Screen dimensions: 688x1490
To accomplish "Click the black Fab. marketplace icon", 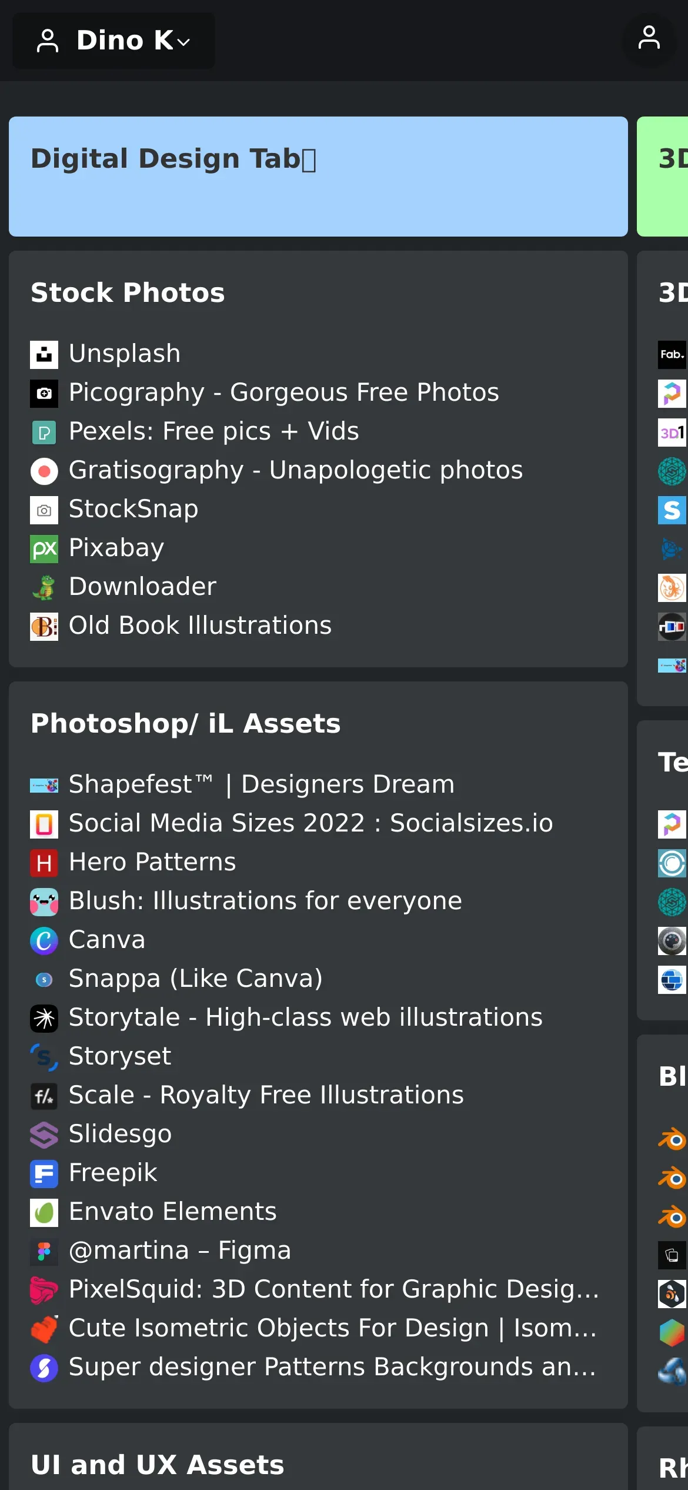I will 672,354.
